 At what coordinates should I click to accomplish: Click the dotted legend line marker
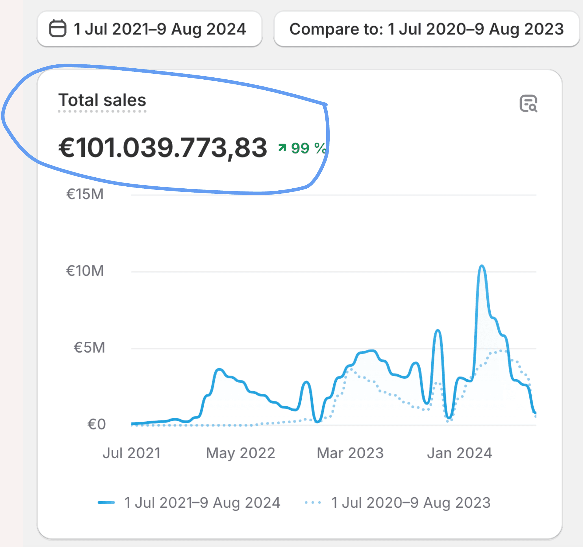[313, 502]
